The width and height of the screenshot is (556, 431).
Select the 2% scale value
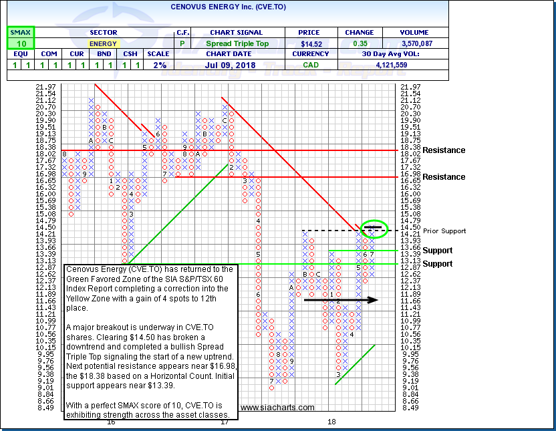pyautogui.click(x=160, y=65)
